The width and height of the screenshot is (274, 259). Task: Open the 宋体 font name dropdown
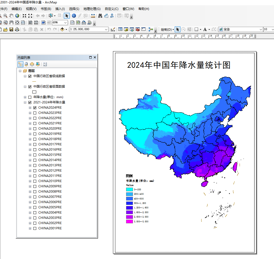coord(261,29)
